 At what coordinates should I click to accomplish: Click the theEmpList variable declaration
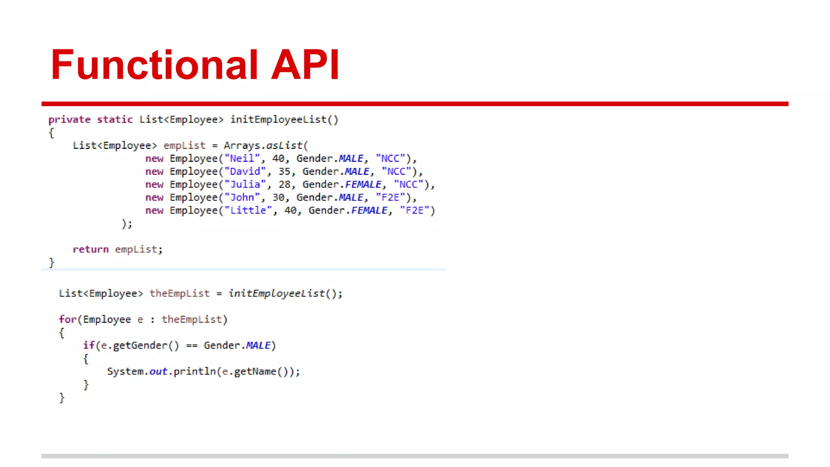[180, 293]
